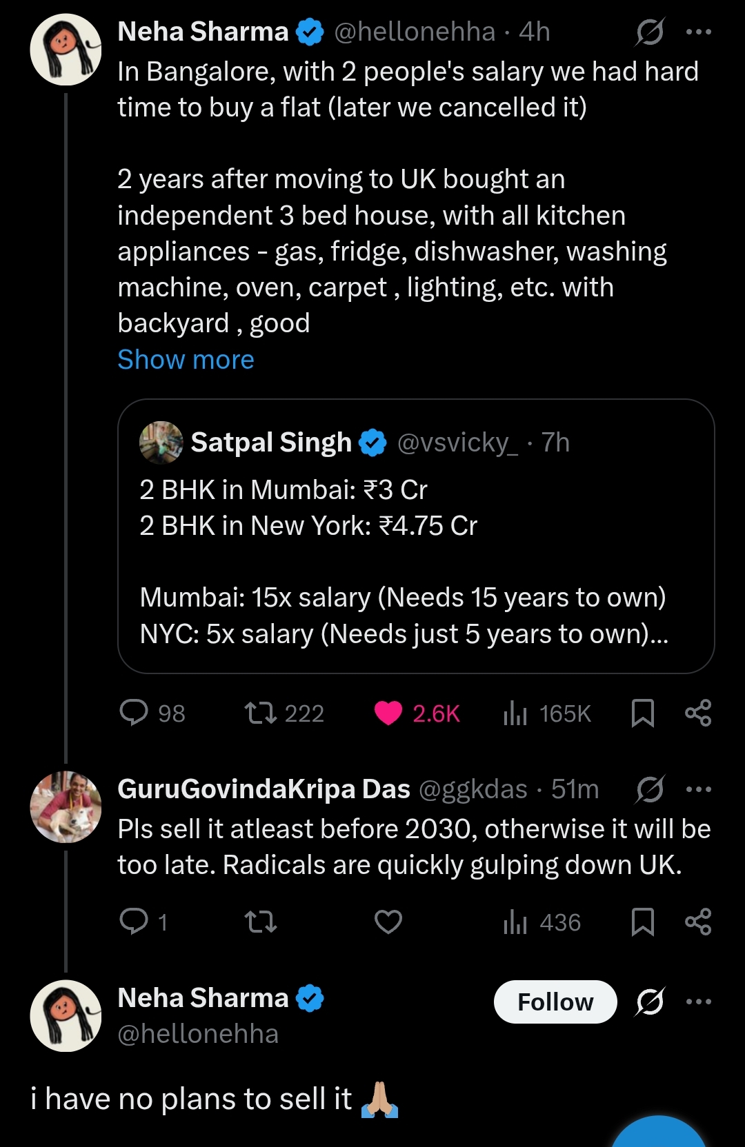
Task: Like GuruGovindaKripa Das's reply
Action: [x=388, y=922]
